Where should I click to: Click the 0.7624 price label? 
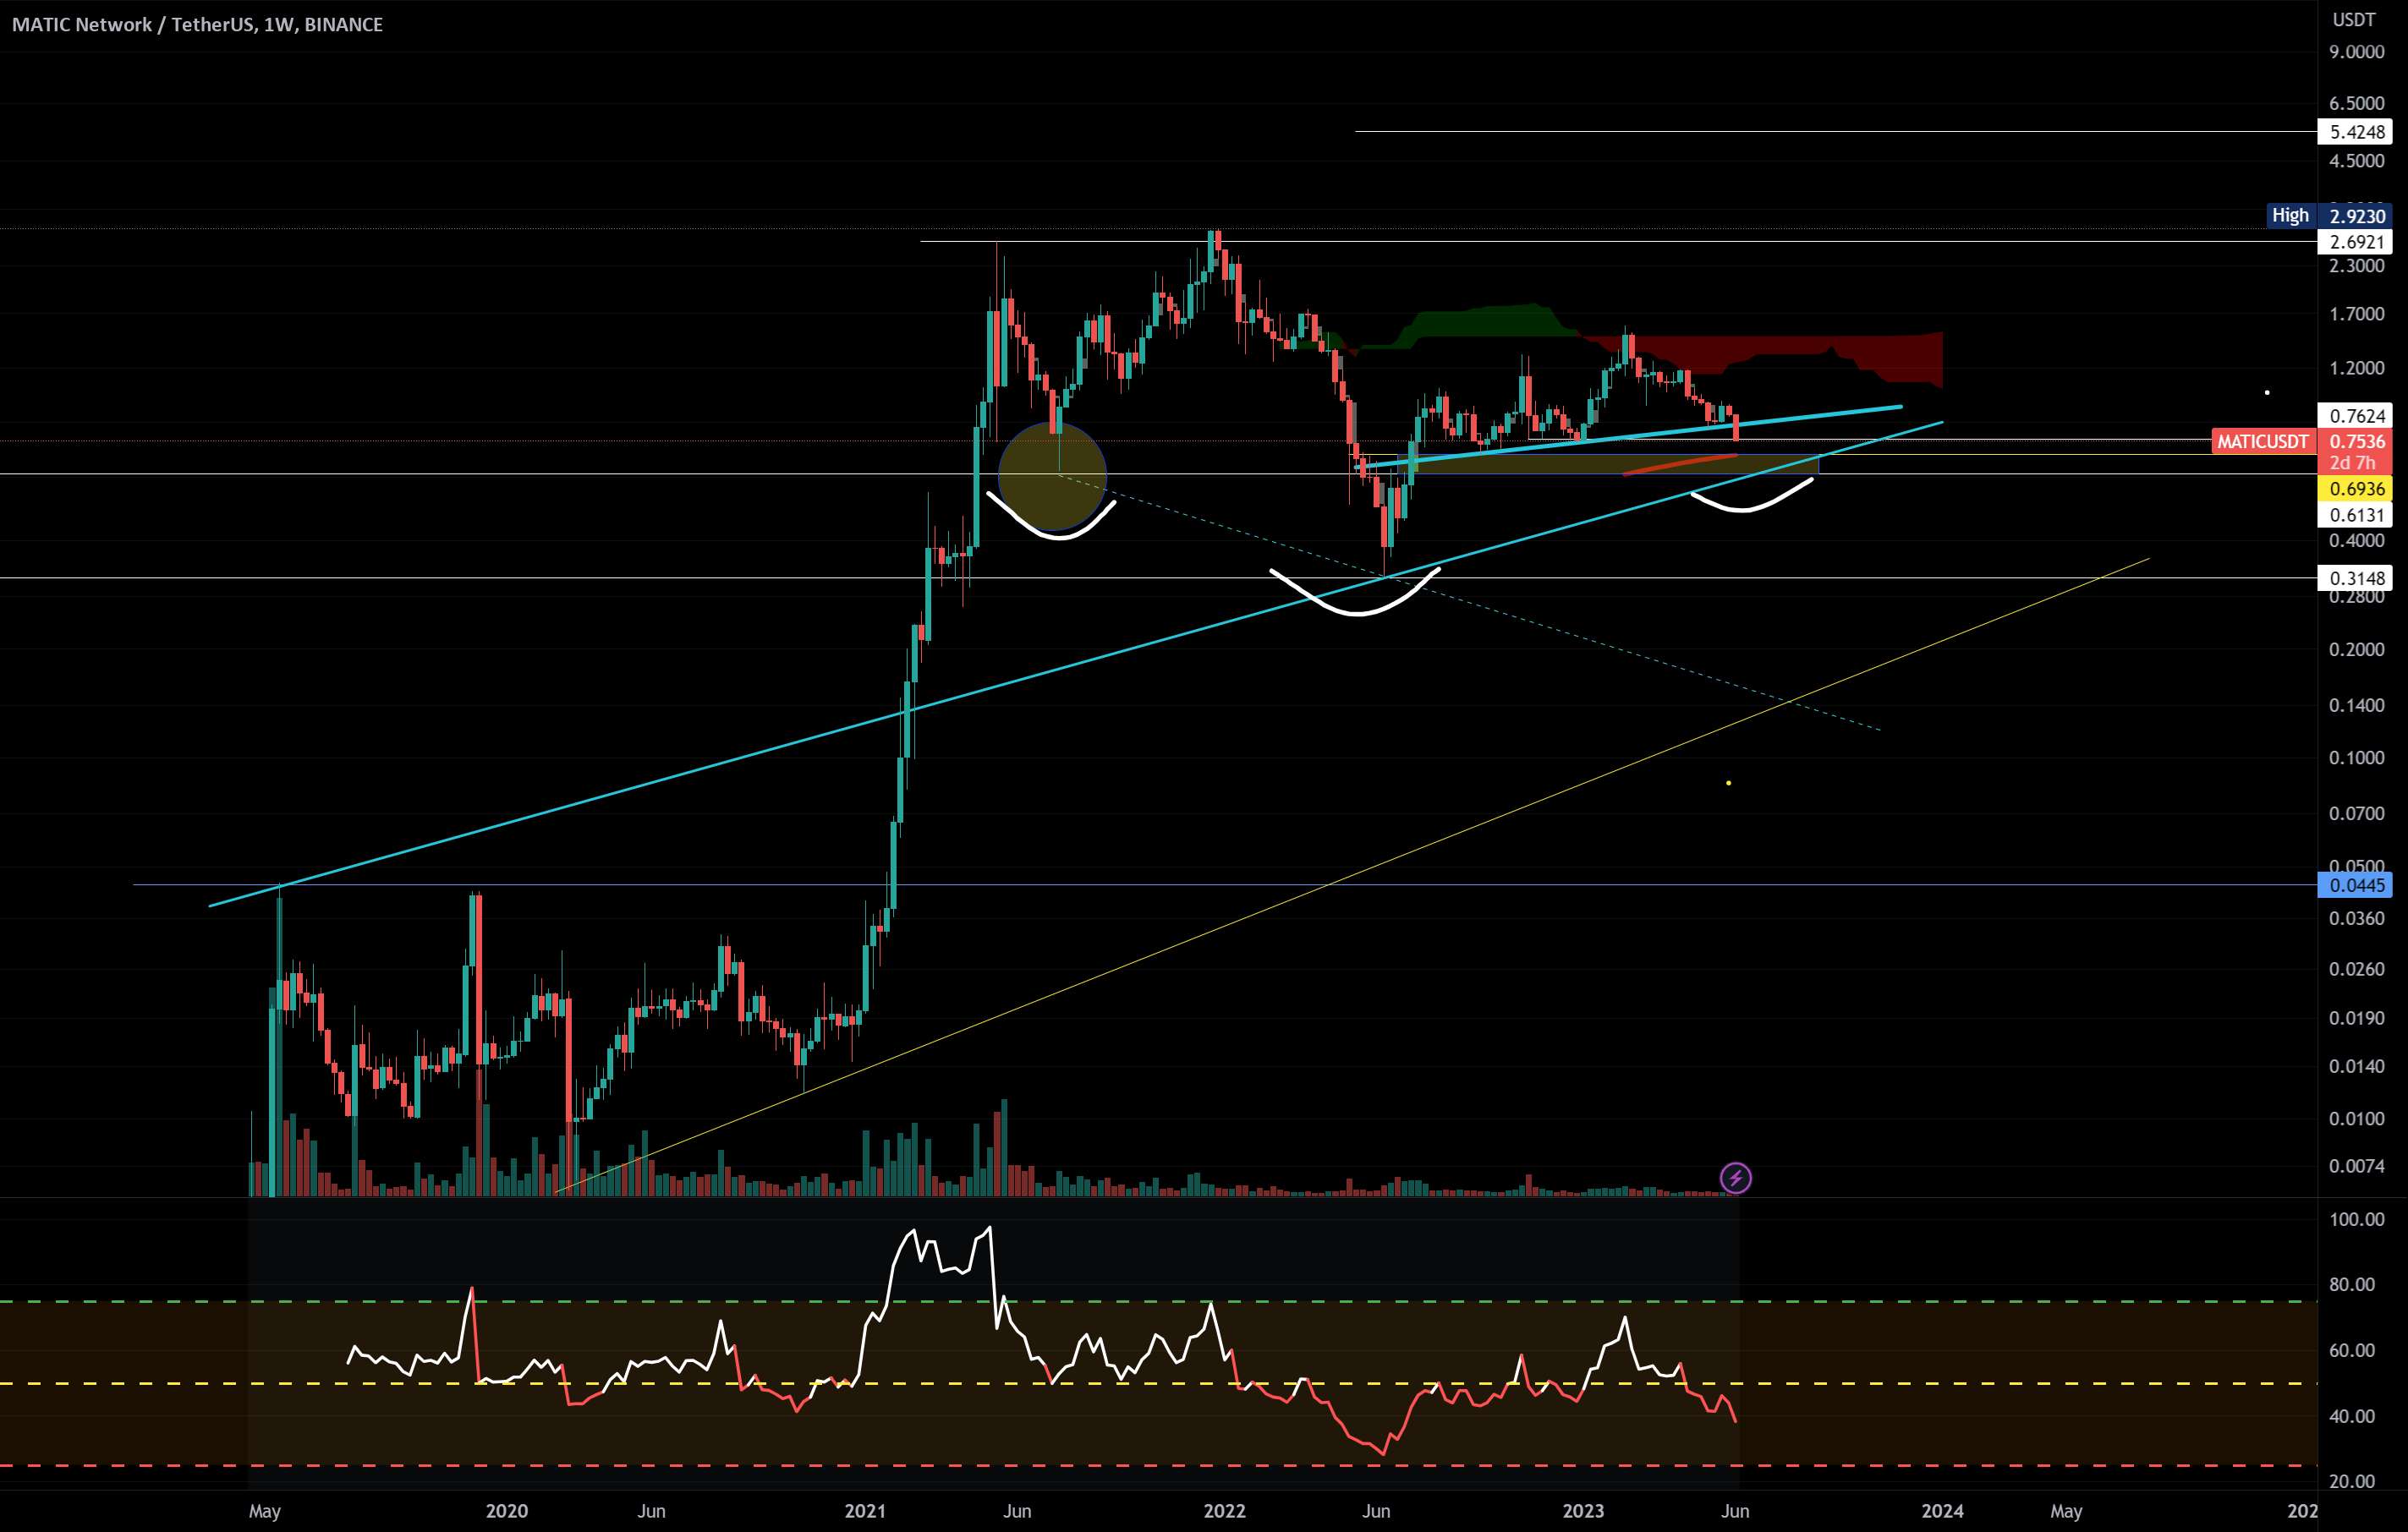[x=2356, y=416]
